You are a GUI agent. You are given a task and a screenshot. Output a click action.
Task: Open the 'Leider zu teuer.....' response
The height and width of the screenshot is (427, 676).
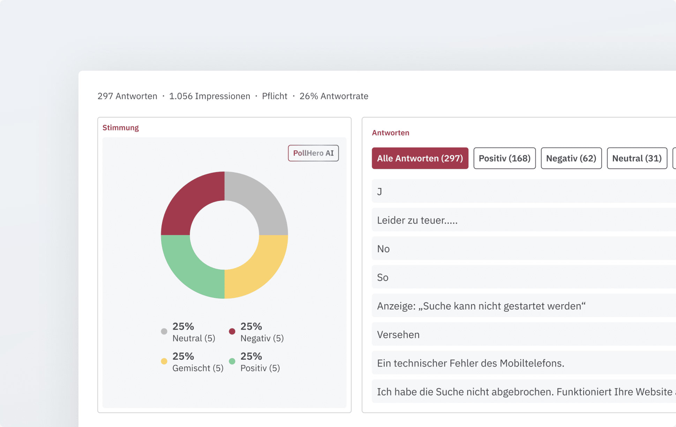click(x=417, y=220)
